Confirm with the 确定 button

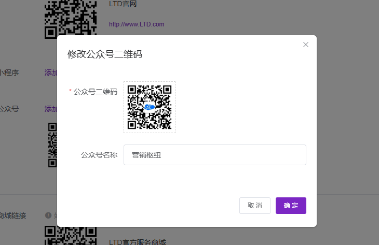coord(291,206)
